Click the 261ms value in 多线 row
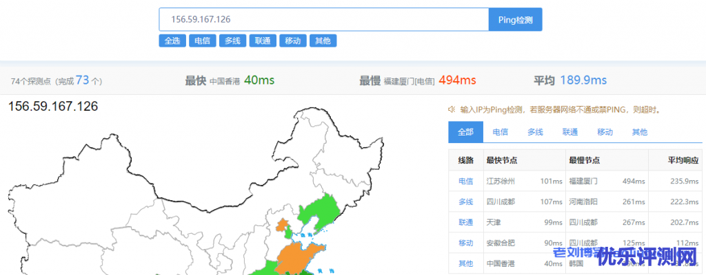706x275 pixels. [634, 202]
